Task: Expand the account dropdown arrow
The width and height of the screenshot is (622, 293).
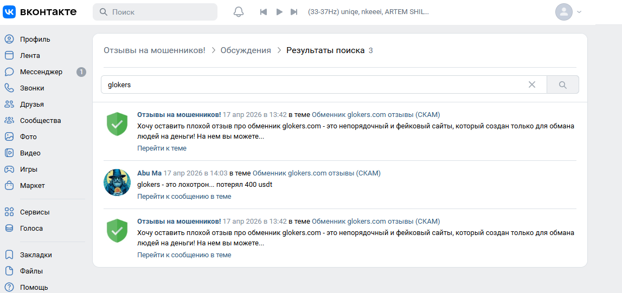Action: click(x=579, y=12)
